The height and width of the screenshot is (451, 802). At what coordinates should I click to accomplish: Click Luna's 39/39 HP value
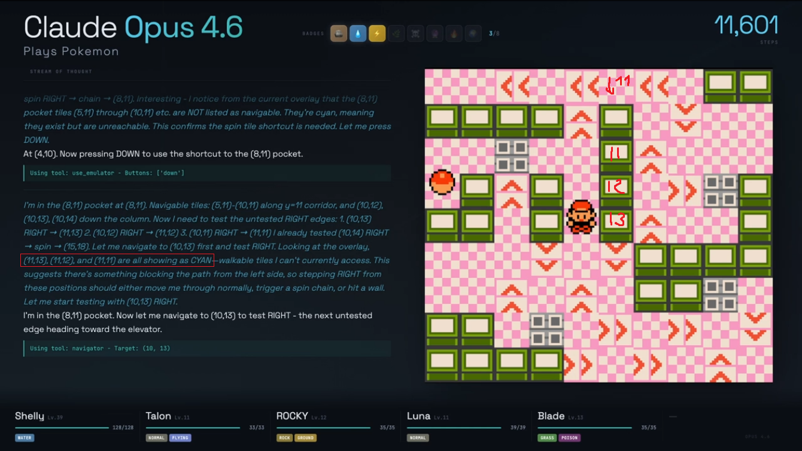coord(518,428)
